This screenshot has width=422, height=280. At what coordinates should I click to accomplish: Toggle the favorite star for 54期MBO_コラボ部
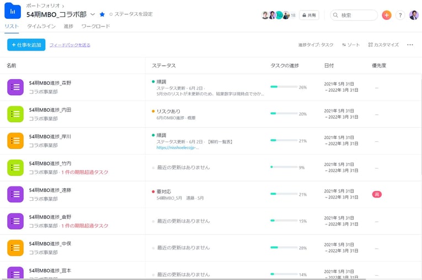(x=102, y=14)
